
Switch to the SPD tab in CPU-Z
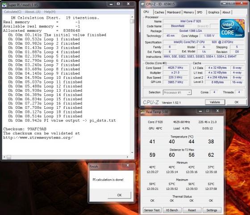200,13
